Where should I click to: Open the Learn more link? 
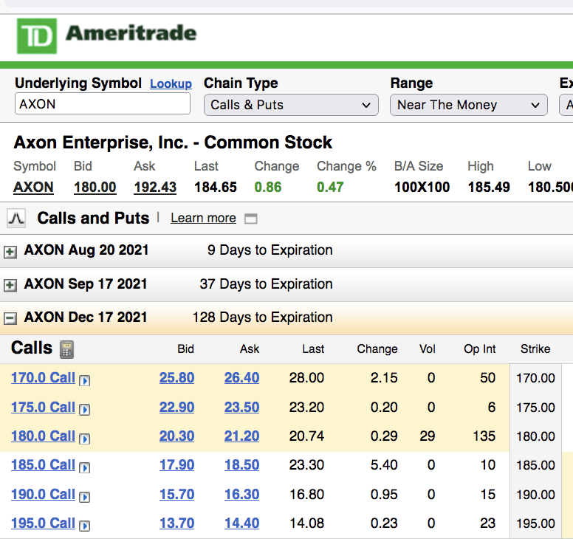click(203, 218)
